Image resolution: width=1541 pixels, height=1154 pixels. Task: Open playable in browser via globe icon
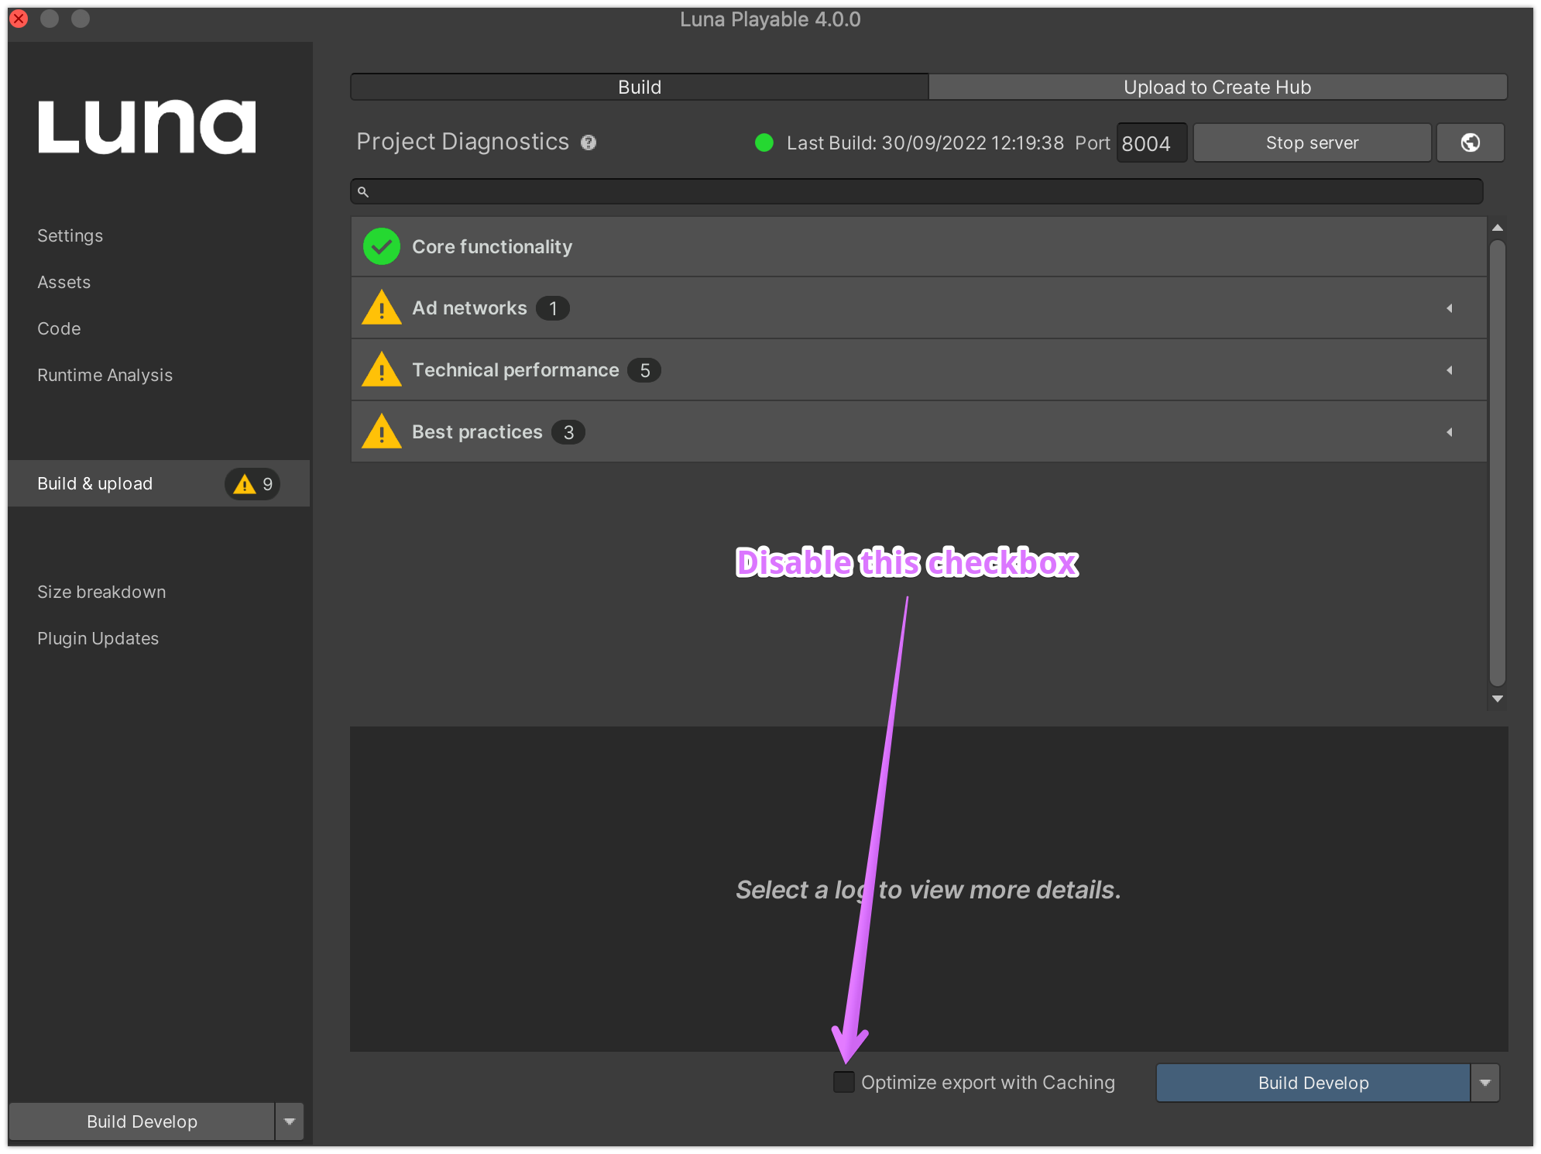pyautogui.click(x=1470, y=143)
